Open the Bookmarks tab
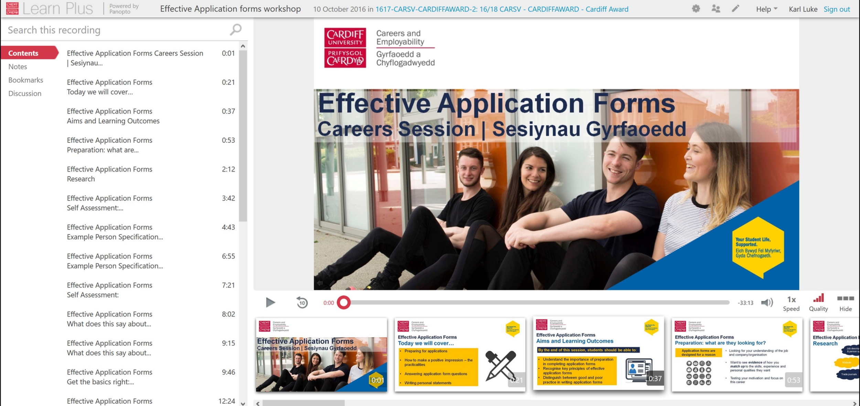Screen dimensions: 860x406 click(x=26, y=80)
